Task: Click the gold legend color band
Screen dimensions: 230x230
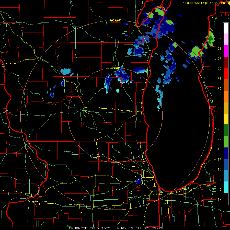Action: pos(226,108)
